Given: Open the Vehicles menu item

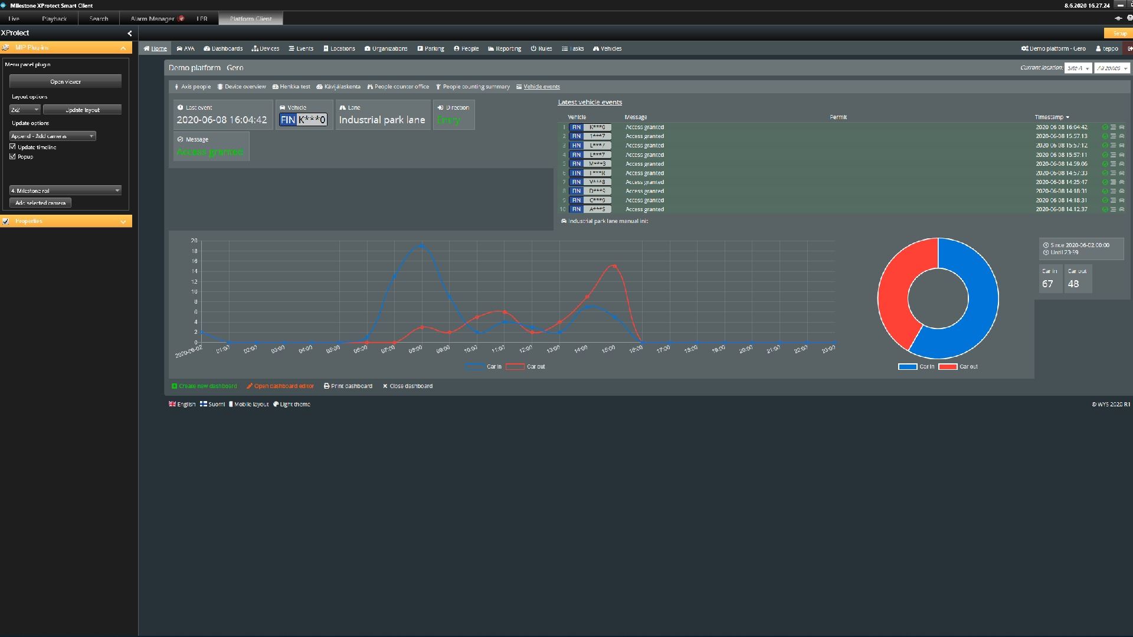Looking at the screenshot, I should tap(607, 49).
